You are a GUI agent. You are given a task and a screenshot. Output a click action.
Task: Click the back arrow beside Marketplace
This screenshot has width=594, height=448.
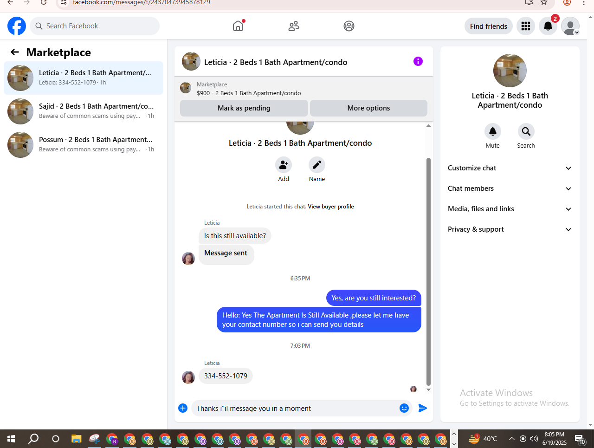coord(15,52)
